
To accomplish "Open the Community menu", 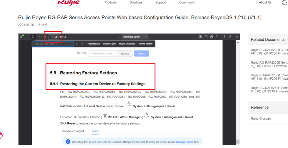I will [187, 2].
